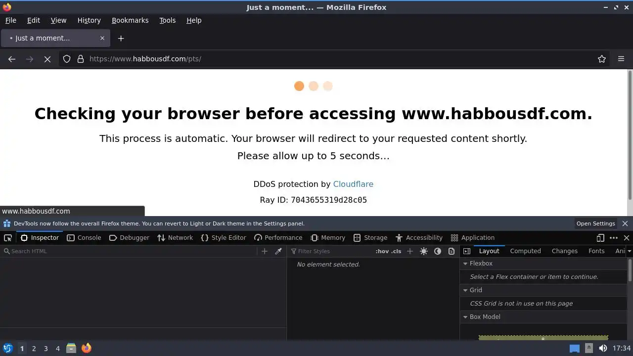Image resolution: width=633 pixels, height=356 pixels.
Task: Grab a color with the eyedropper
Action: pyautogui.click(x=278, y=251)
